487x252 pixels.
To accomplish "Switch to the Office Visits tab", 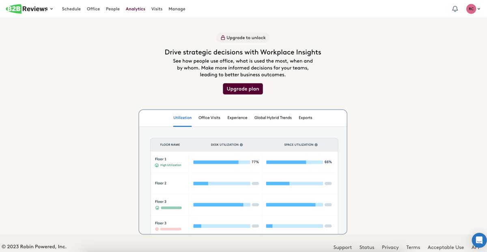I will (209, 118).
